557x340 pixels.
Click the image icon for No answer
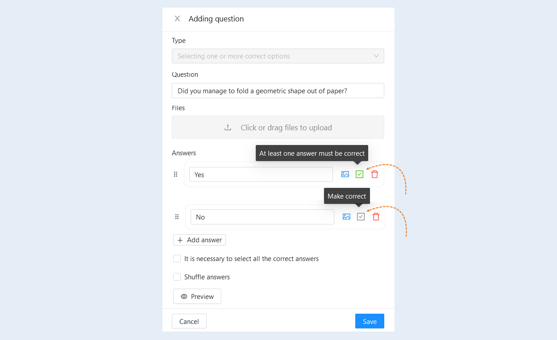tap(346, 217)
